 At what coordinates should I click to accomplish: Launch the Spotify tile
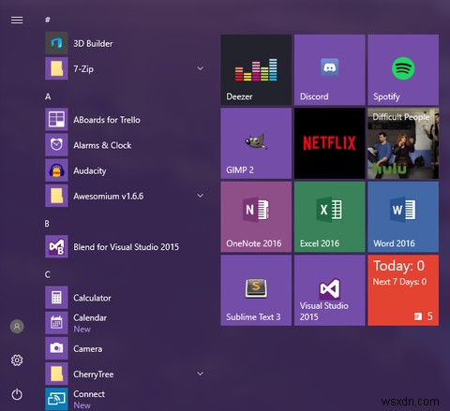403,70
